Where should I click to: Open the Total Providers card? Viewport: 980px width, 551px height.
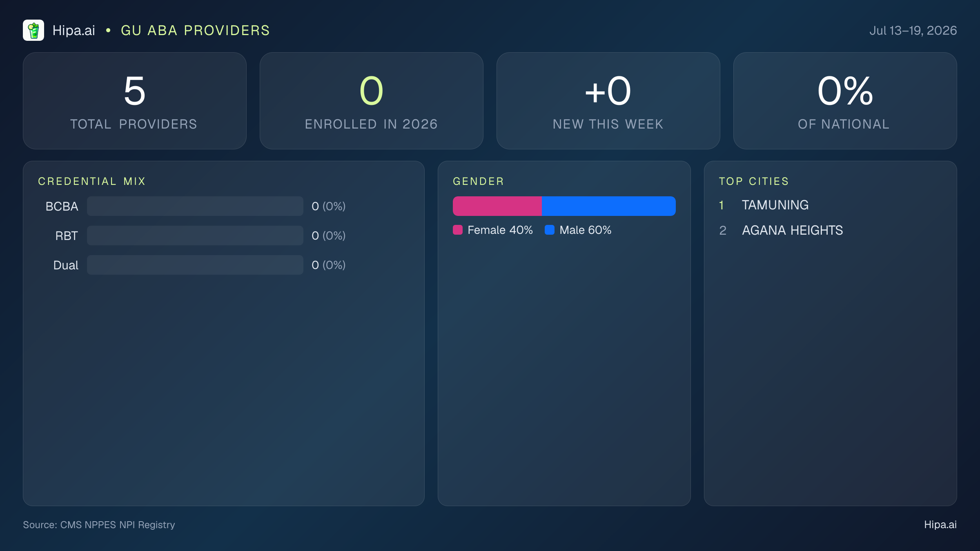(135, 101)
